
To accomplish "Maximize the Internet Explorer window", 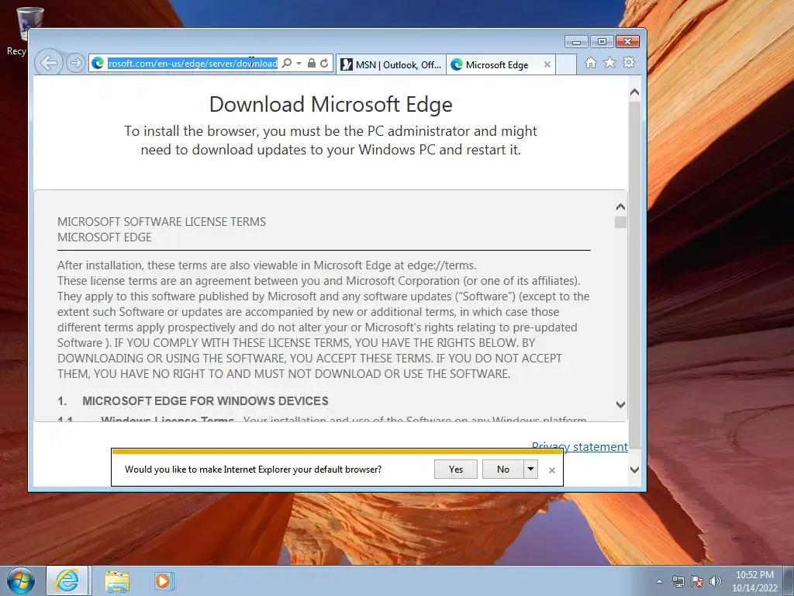I will [x=602, y=42].
